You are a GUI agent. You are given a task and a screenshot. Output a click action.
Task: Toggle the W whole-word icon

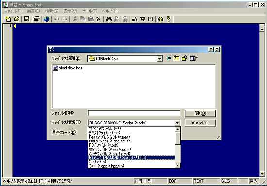(x=143, y=19)
